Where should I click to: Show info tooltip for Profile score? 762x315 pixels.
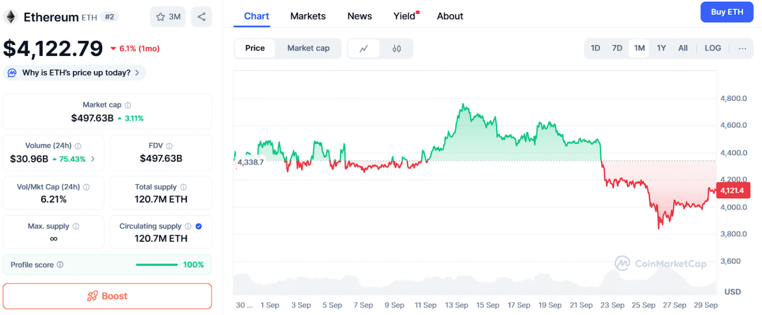[x=60, y=265]
